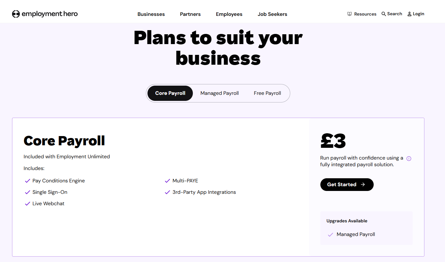This screenshot has height=262, width=445.
Task: Click the checkmark beside Live Webchat
Action: 27,203
